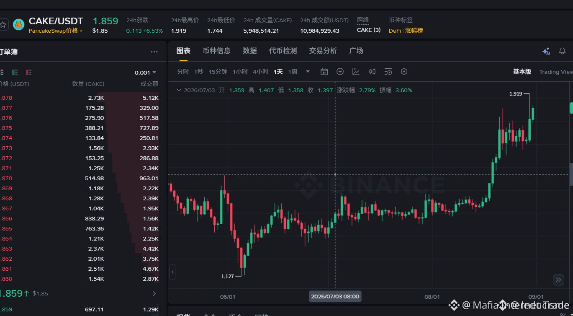Select the 1小时 chart interval
Screen dimensions: 573x316
pos(240,72)
